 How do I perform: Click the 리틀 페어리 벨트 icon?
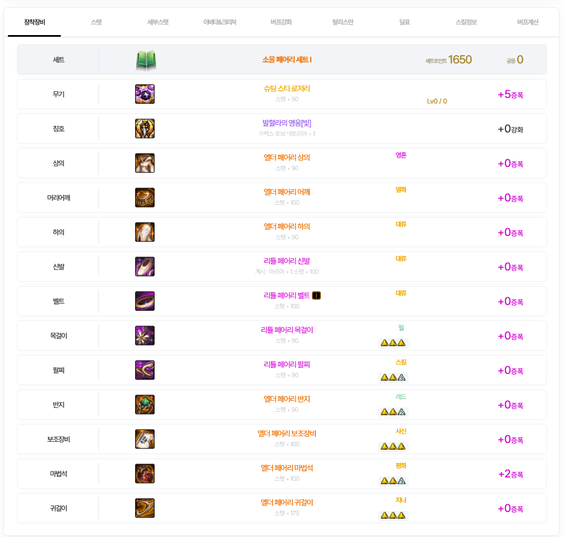coord(145,301)
